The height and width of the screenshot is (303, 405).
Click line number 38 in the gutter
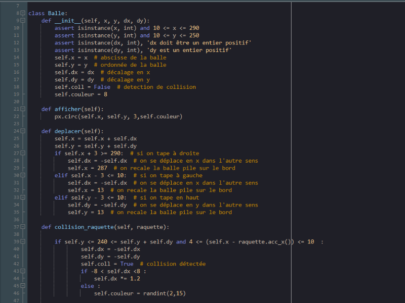tap(16, 234)
